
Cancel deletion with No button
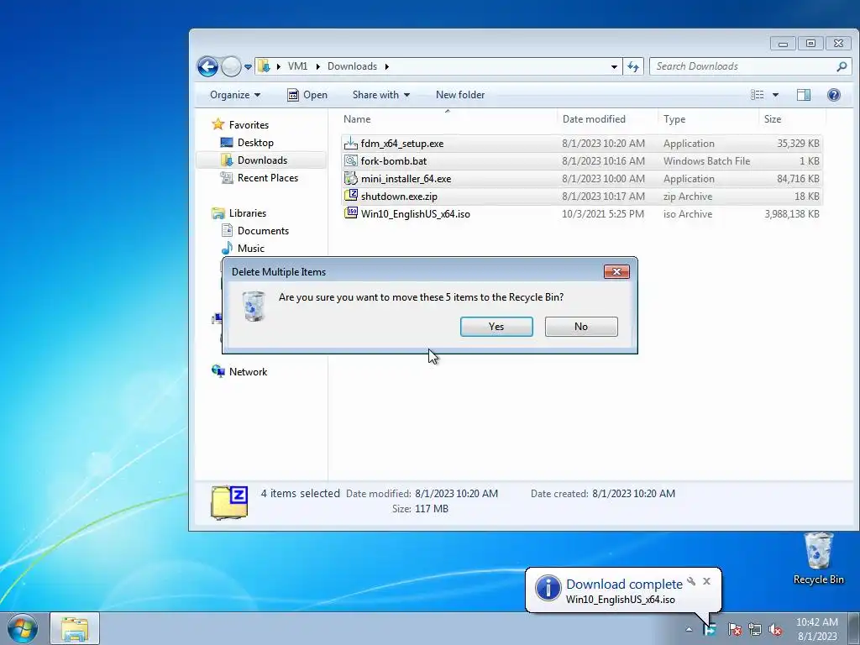tap(581, 327)
